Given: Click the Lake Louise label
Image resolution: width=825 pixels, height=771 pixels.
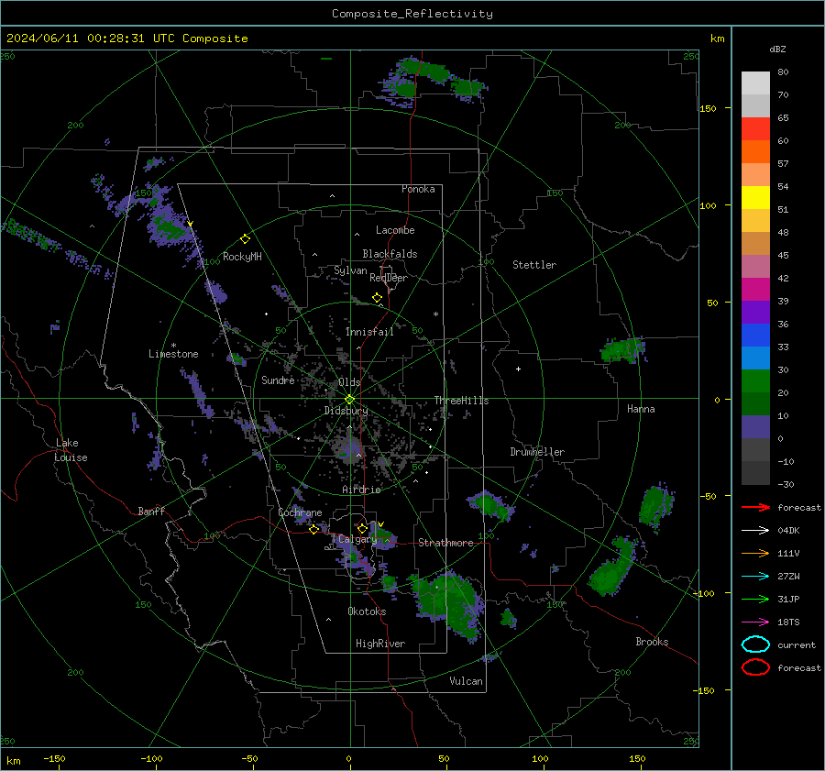Looking at the screenshot, I should coord(71,450).
